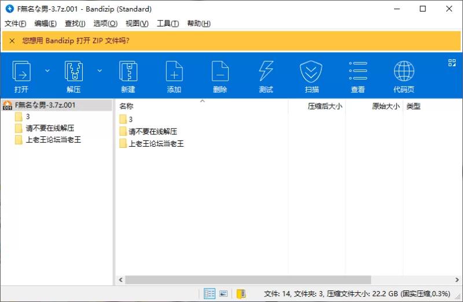This screenshot has height=302, width=463.
Task: Expand the dropdown arrow next to 解压
Action: tap(100, 71)
